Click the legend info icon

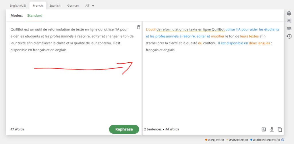(x=283, y=140)
